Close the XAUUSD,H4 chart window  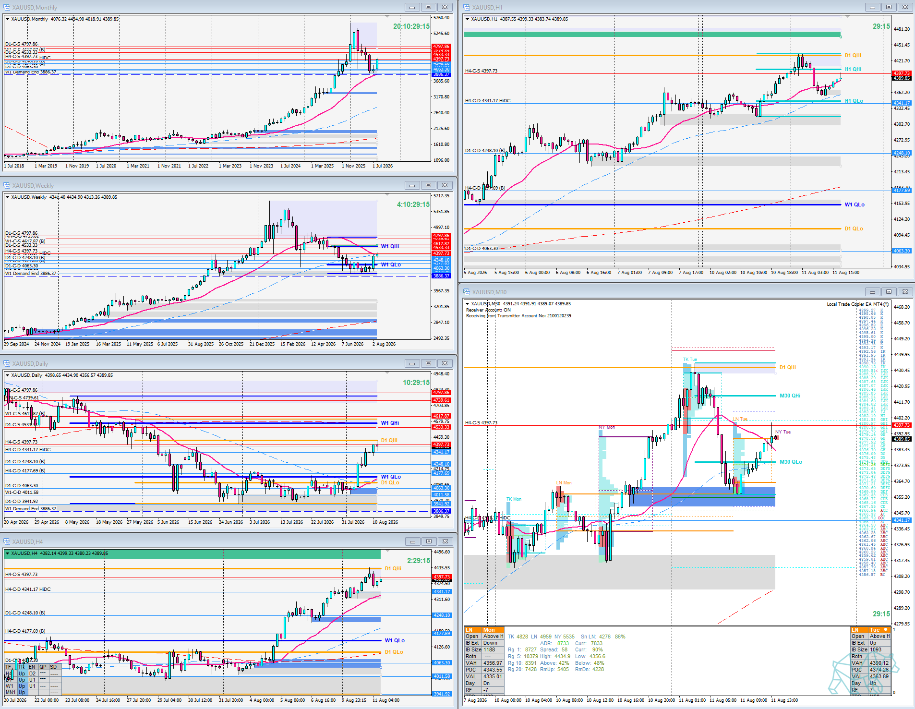point(445,541)
